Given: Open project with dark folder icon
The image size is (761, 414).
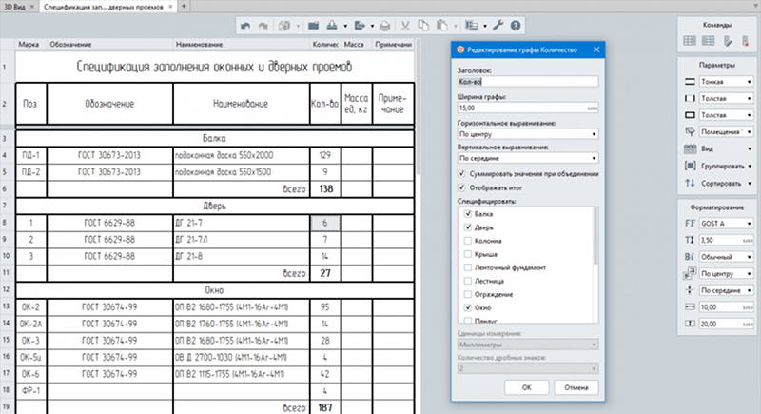Looking at the screenshot, I should (314, 26).
